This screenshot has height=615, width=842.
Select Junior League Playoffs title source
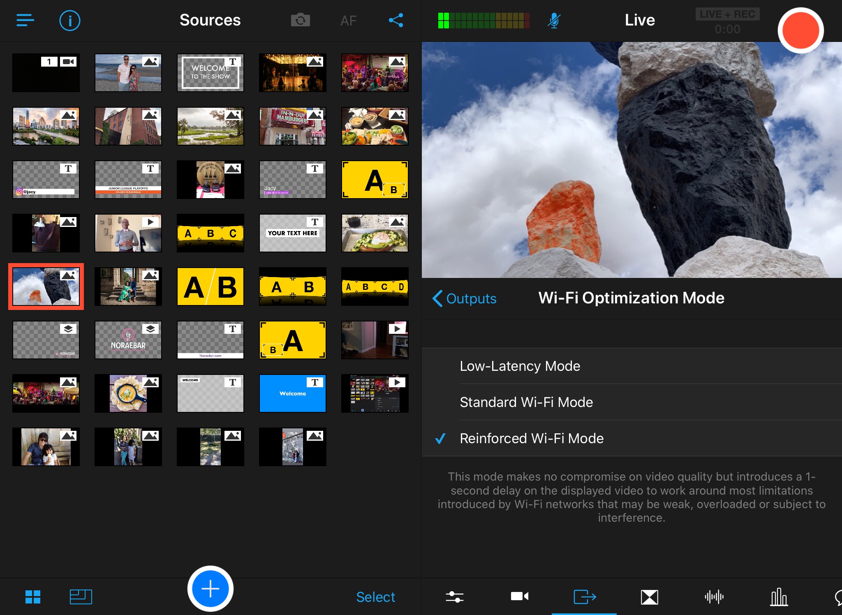point(128,180)
